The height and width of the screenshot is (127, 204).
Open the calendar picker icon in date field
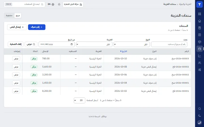[72, 44]
